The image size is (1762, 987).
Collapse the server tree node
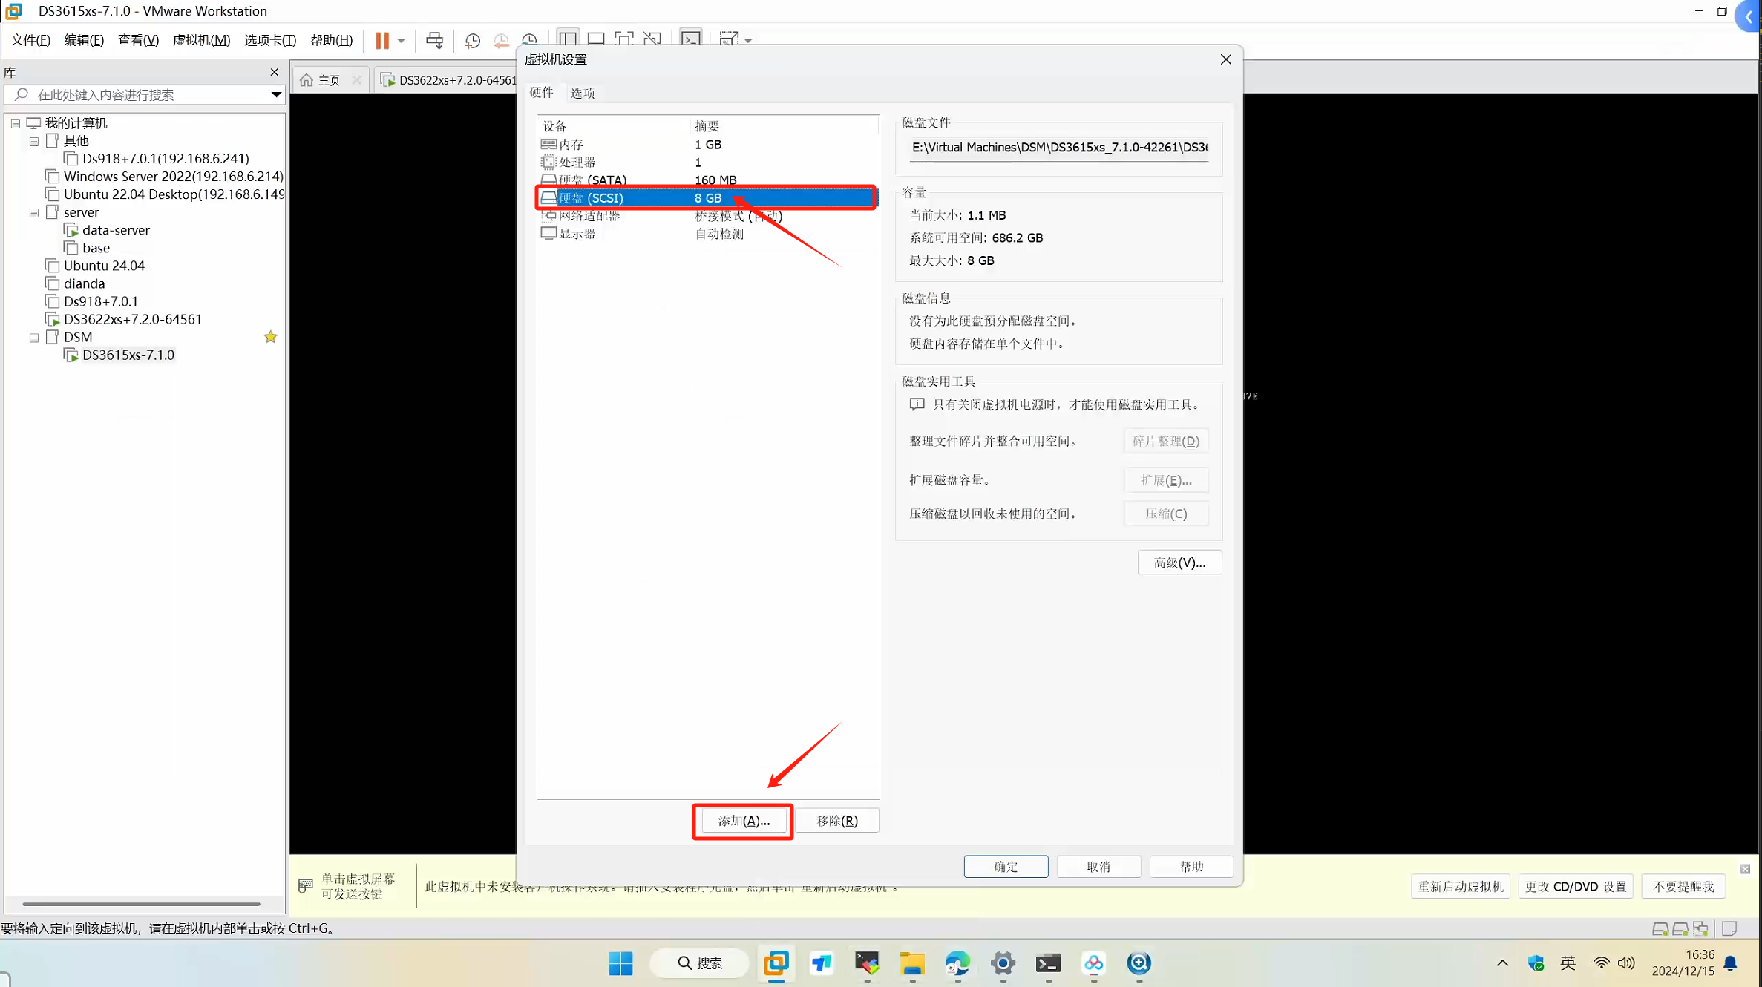point(33,212)
